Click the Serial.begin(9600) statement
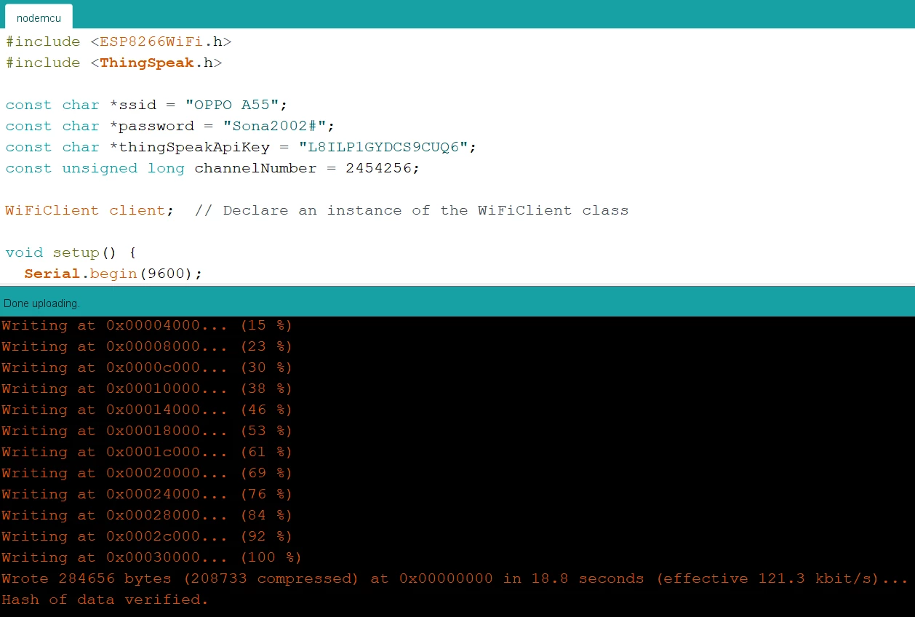Image resolution: width=915 pixels, height=617 pixels. click(x=113, y=274)
